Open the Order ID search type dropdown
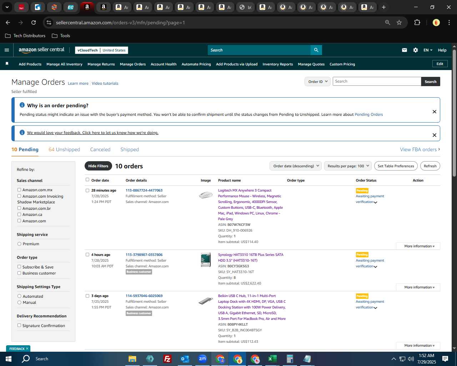Image resolution: width=457 pixels, height=366 pixels. click(318, 81)
